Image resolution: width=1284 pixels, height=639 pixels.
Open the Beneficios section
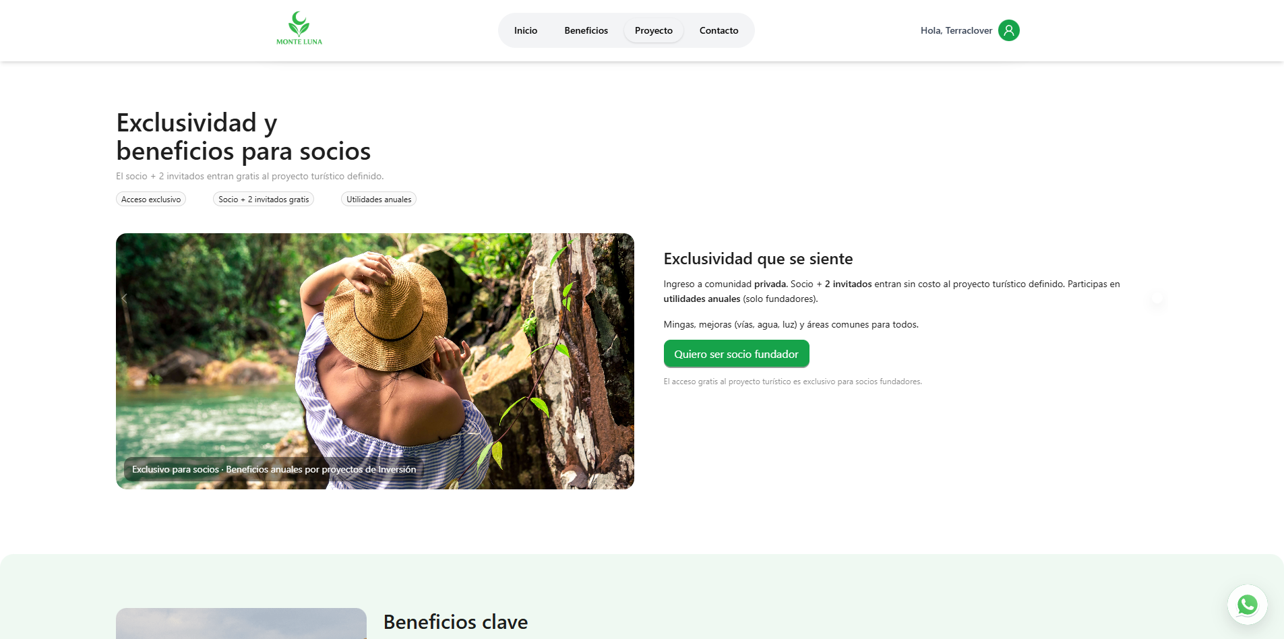coord(586,30)
